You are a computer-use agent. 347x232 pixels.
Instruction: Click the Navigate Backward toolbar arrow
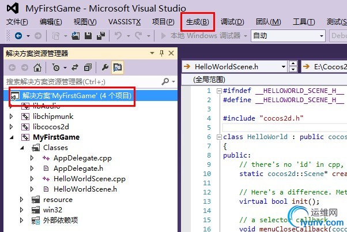(x=18, y=36)
